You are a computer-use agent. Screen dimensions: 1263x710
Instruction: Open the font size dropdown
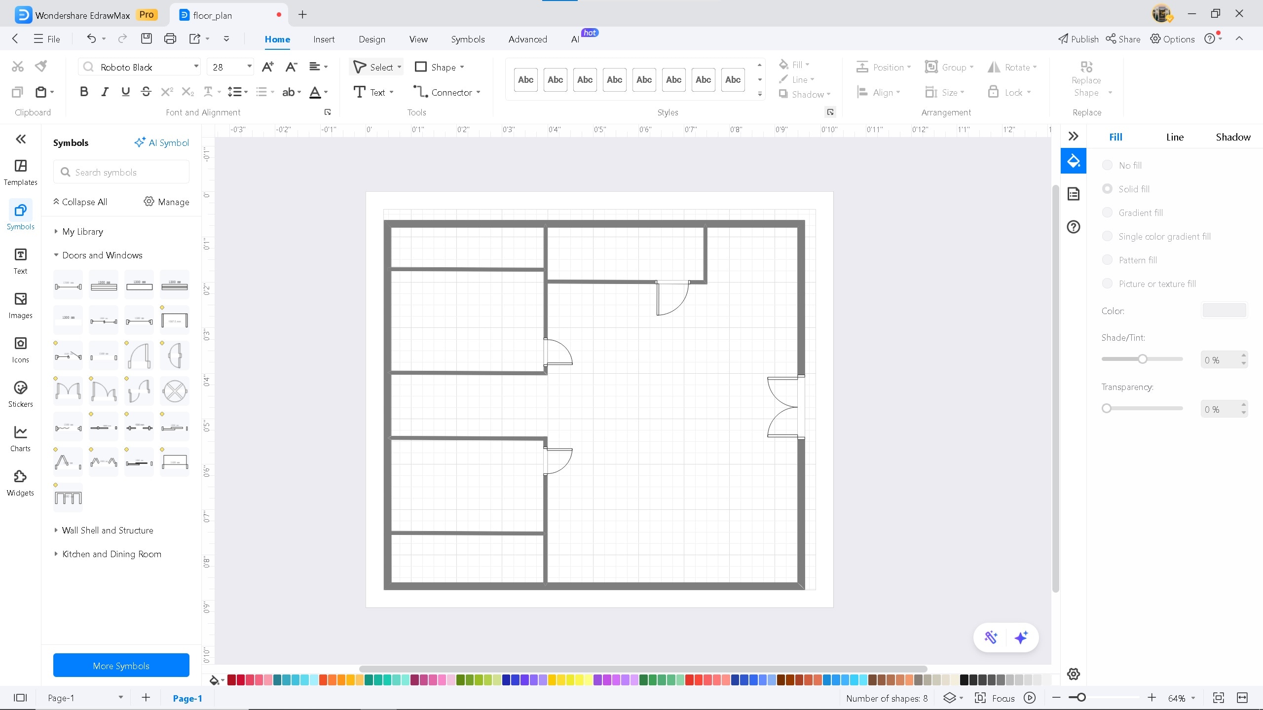point(249,67)
